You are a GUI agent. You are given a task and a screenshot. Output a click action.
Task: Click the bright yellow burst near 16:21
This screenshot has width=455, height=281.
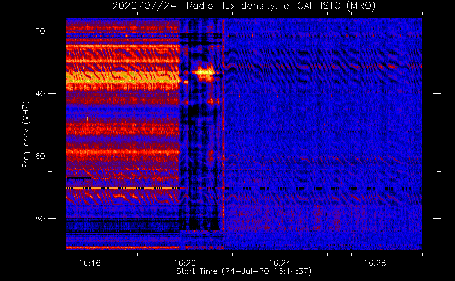point(205,74)
